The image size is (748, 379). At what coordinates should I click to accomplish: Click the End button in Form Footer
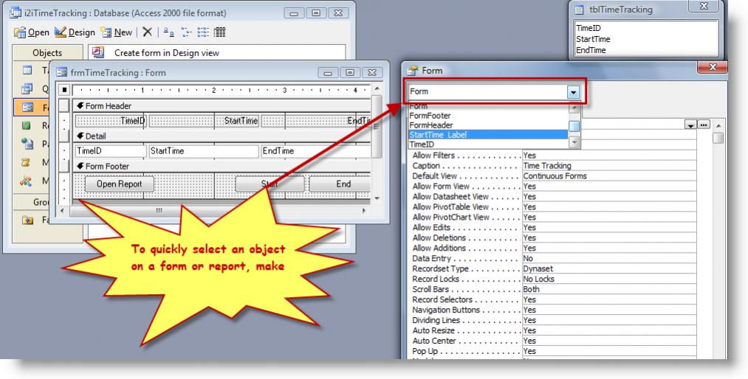[340, 184]
